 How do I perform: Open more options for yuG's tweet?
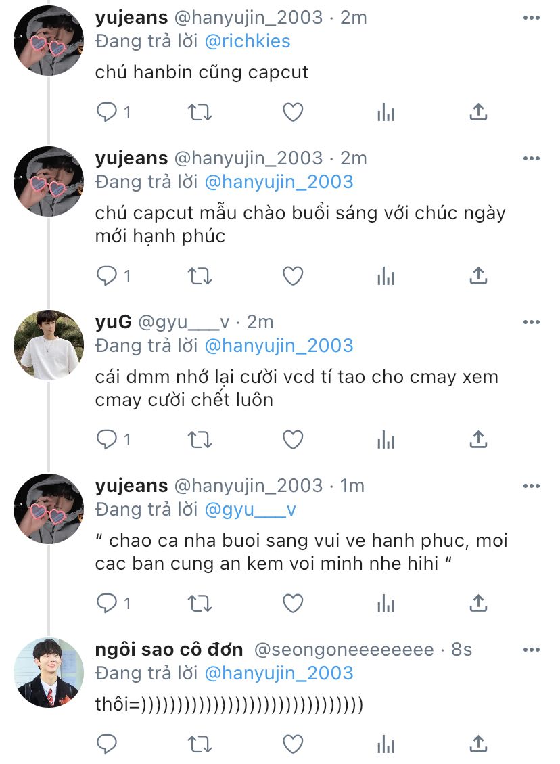coord(532,322)
